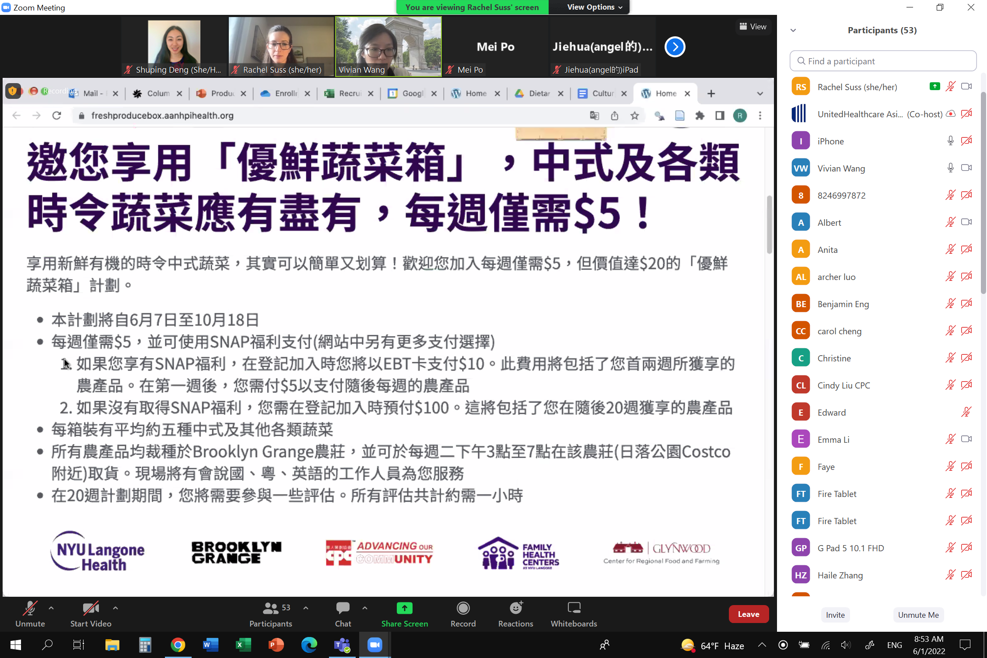This screenshot has height=658, width=987.
Task: Click the Record icon in toolbar
Action: (x=463, y=608)
